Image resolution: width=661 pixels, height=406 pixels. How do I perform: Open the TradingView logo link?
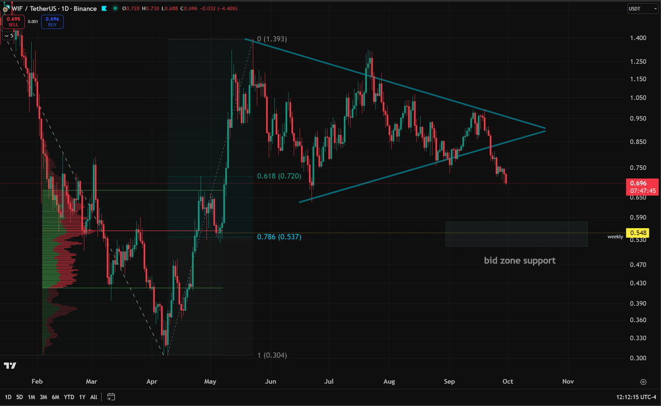click(9, 365)
